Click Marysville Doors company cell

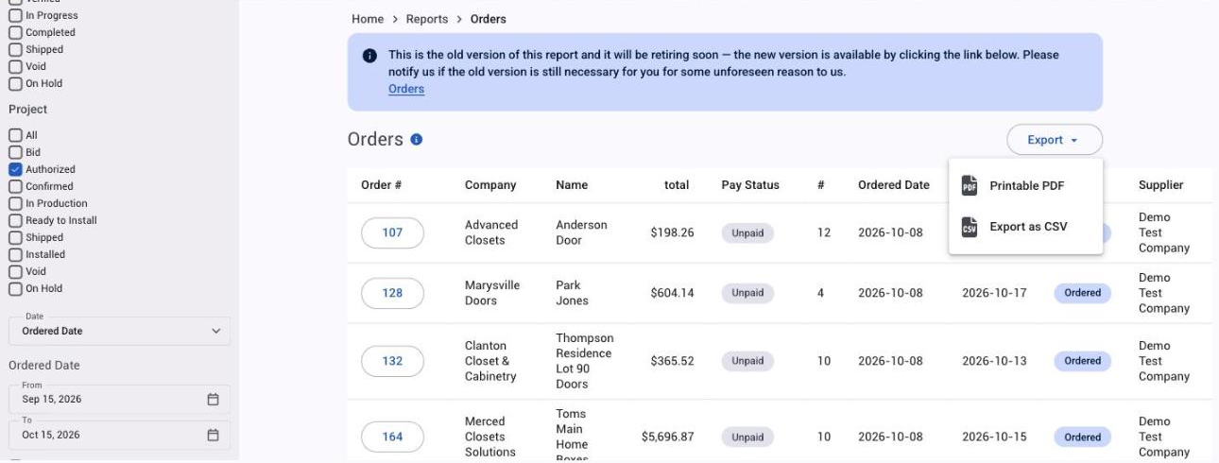(x=492, y=293)
